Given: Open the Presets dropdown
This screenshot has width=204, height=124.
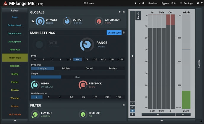Looking at the screenshot, I should tap(89, 3).
